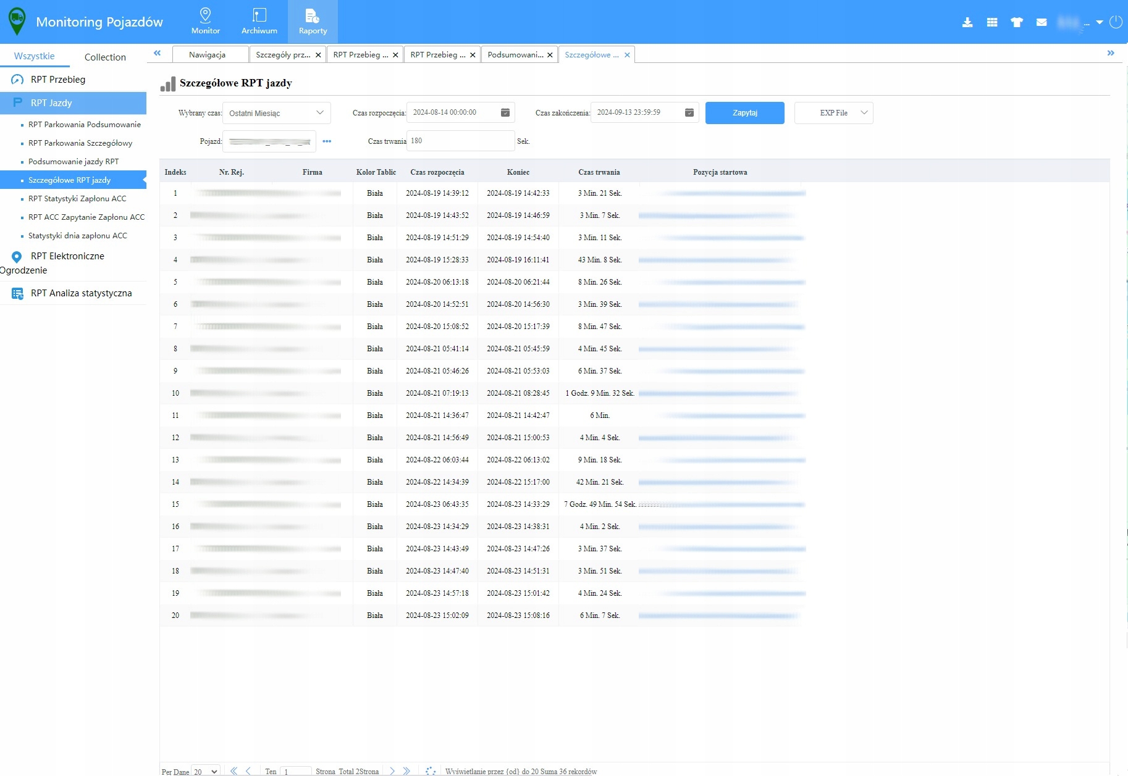This screenshot has height=776, width=1128.
Task: Click the three-dots vehicle picker icon
Action: [x=327, y=141]
